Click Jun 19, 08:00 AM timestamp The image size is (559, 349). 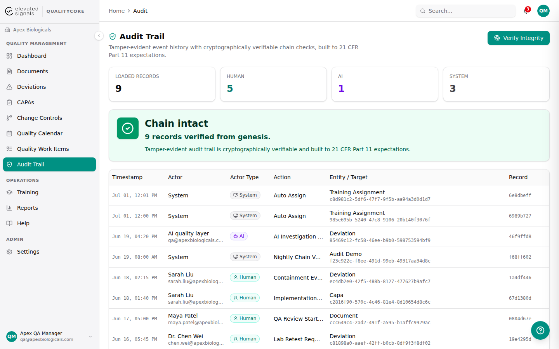tap(135, 257)
